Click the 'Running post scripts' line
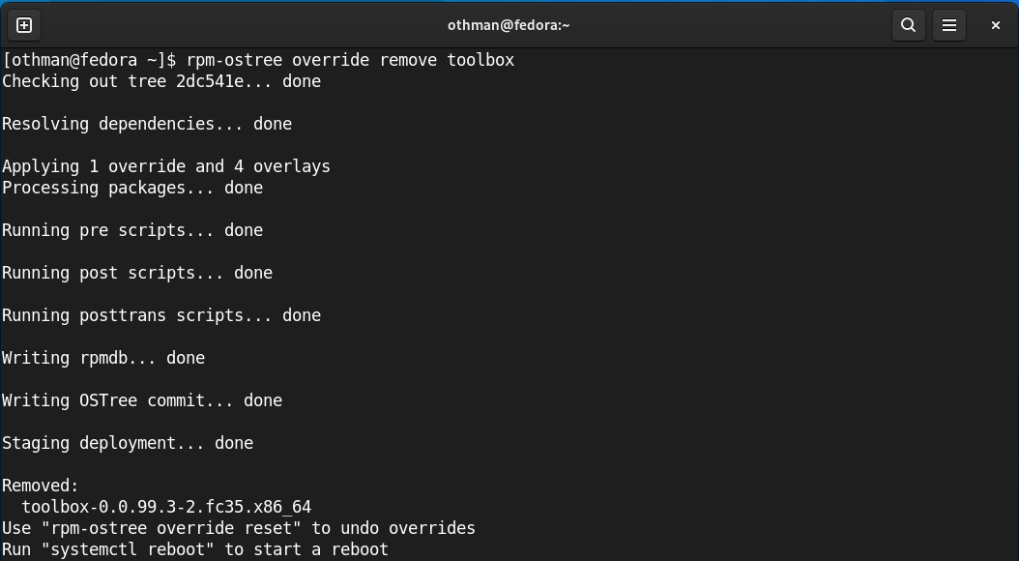1019x561 pixels. (137, 273)
